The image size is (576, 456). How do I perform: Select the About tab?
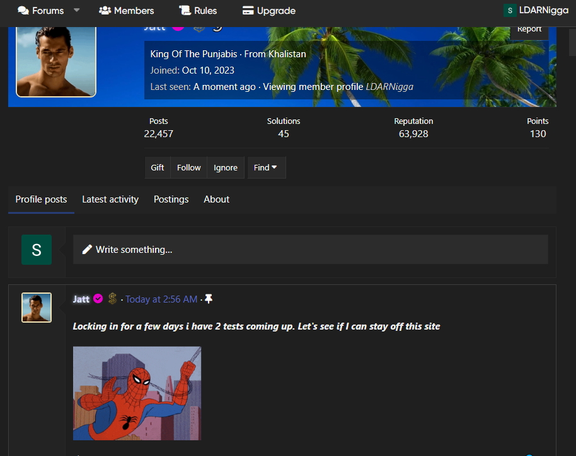point(216,199)
